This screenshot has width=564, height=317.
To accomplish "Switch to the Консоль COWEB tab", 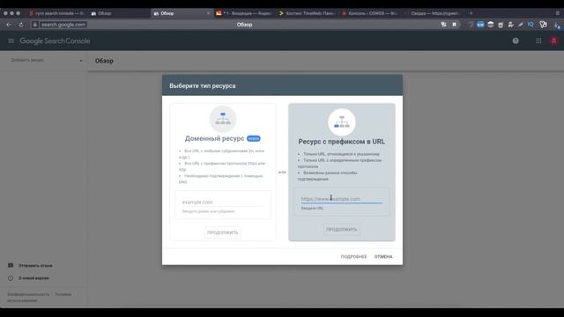I will [x=369, y=13].
